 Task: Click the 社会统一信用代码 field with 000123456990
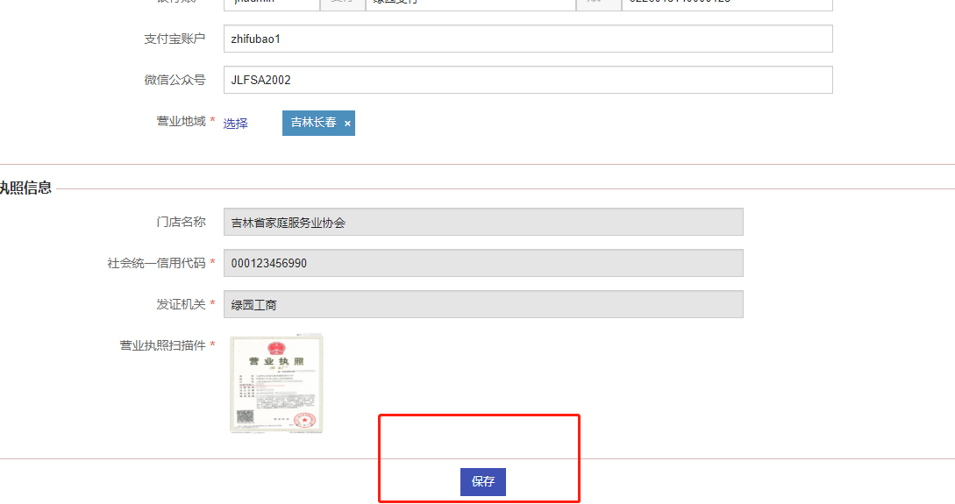pyautogui.click(x=483, y=263)
